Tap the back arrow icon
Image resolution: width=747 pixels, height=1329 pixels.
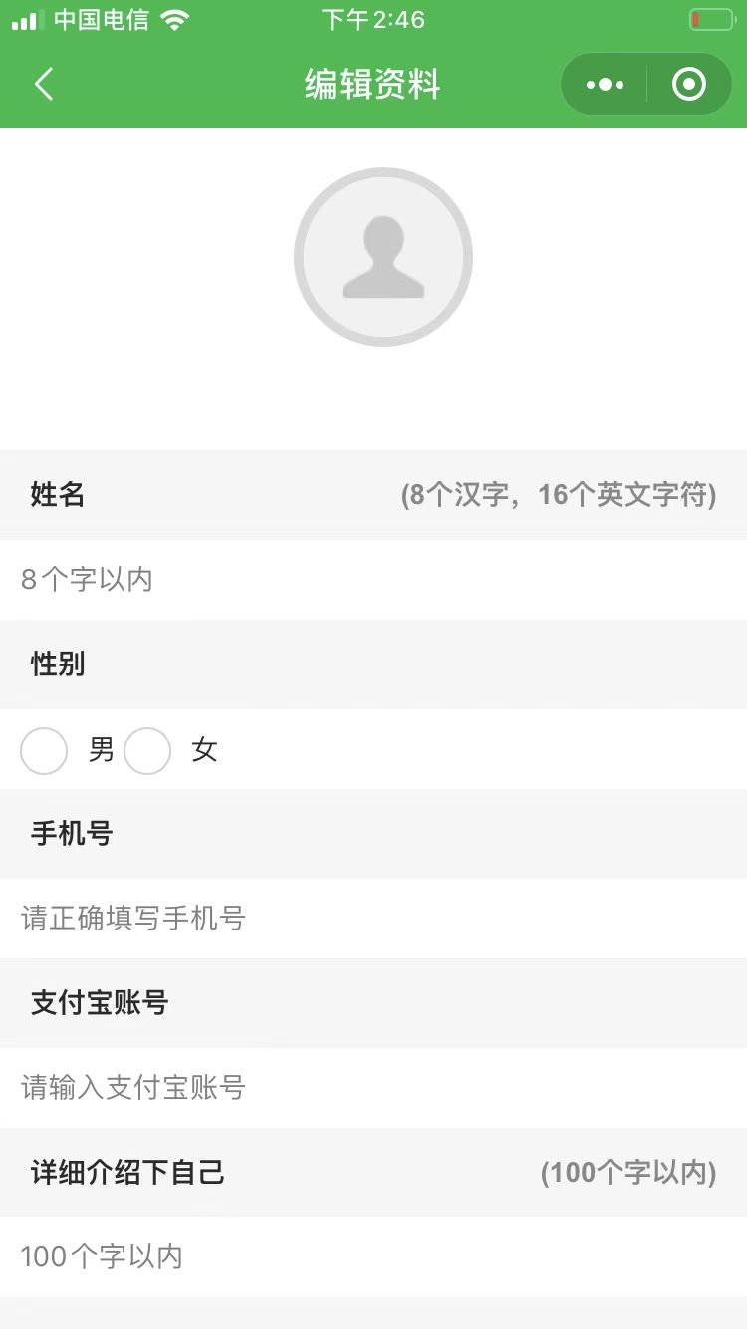pyautogui.click(x=44, y=84)
